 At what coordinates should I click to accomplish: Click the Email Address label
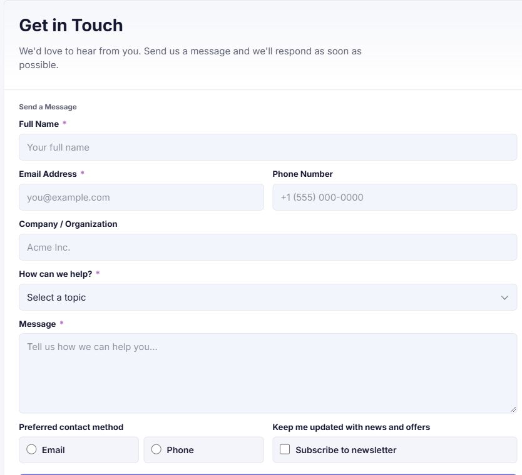[48, 174]
